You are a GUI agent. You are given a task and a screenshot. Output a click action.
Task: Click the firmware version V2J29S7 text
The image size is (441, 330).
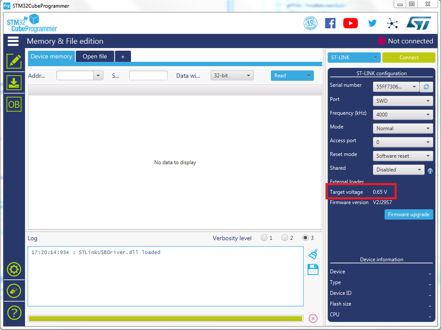pos(382,202)
